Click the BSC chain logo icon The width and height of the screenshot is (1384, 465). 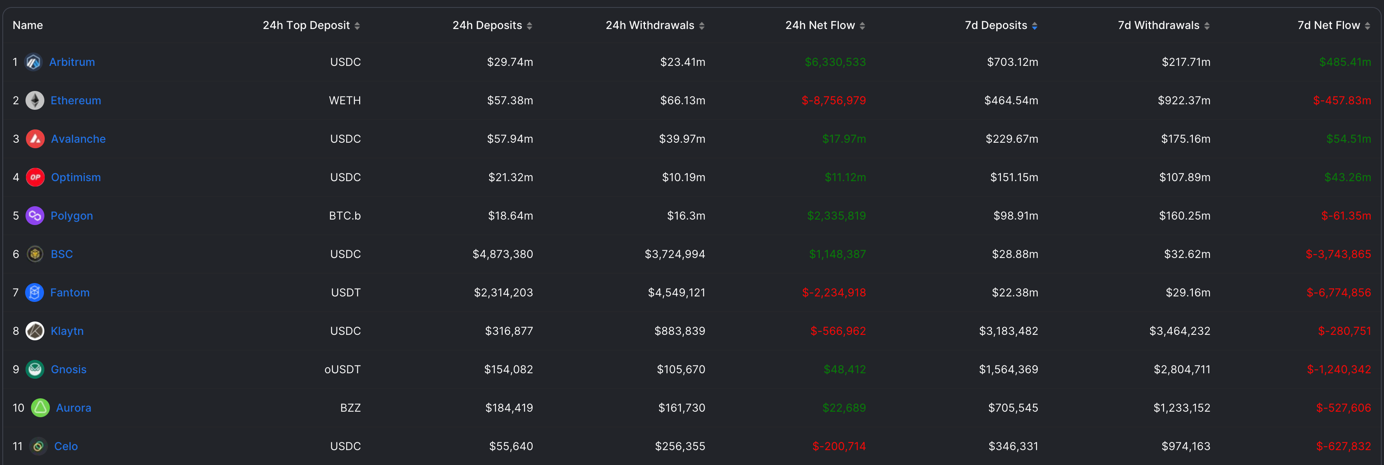point(35,254)
